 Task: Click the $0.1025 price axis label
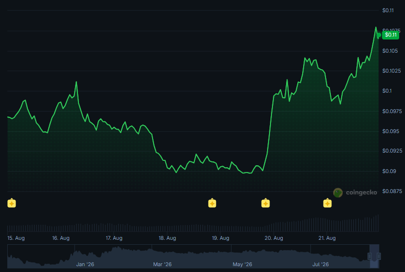pos(391,71)
